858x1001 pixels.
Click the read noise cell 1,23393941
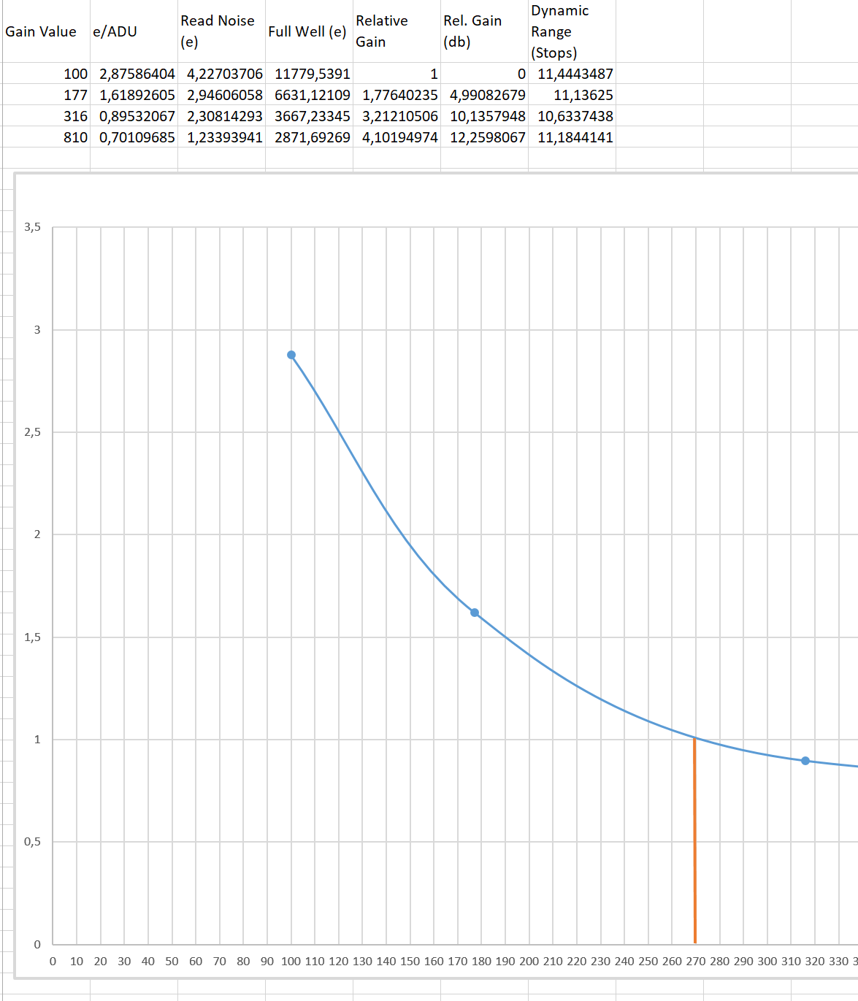point(225,137)
